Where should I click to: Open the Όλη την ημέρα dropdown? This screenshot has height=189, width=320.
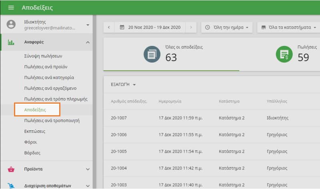coord(226,28)
